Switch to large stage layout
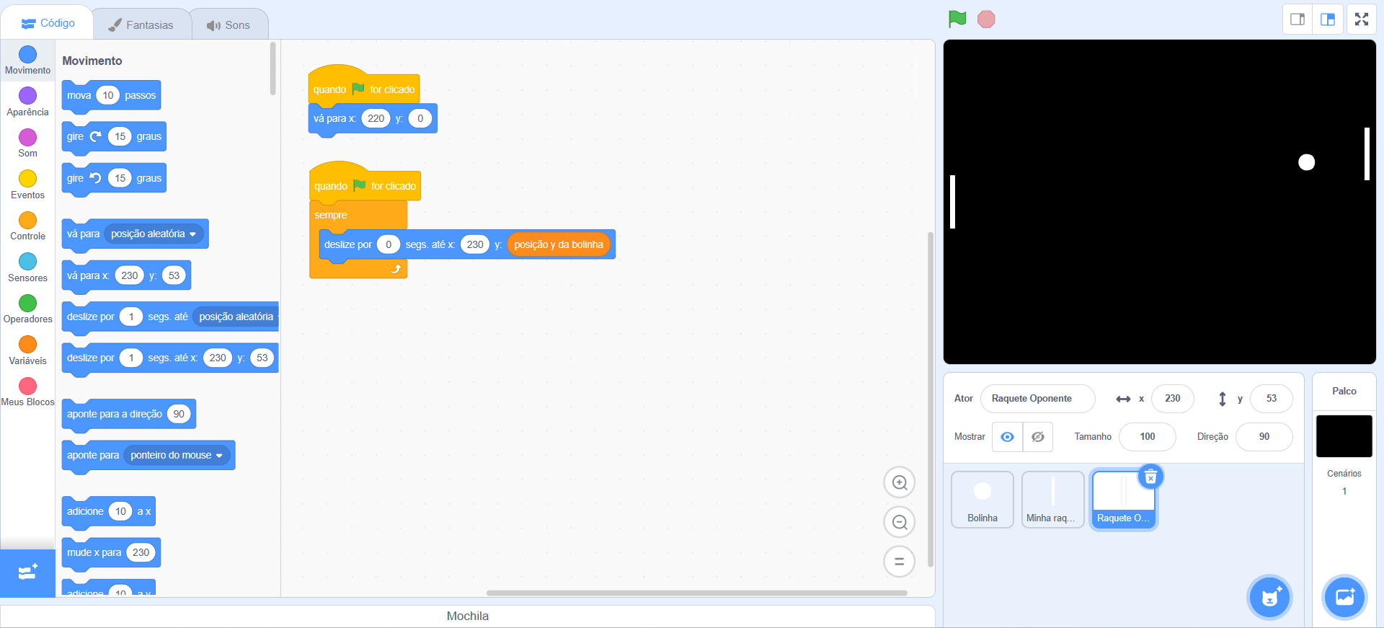 coord(1328,19)
